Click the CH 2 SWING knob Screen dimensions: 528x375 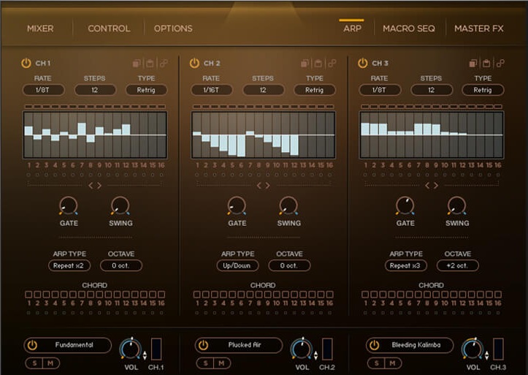coord(288,205)
